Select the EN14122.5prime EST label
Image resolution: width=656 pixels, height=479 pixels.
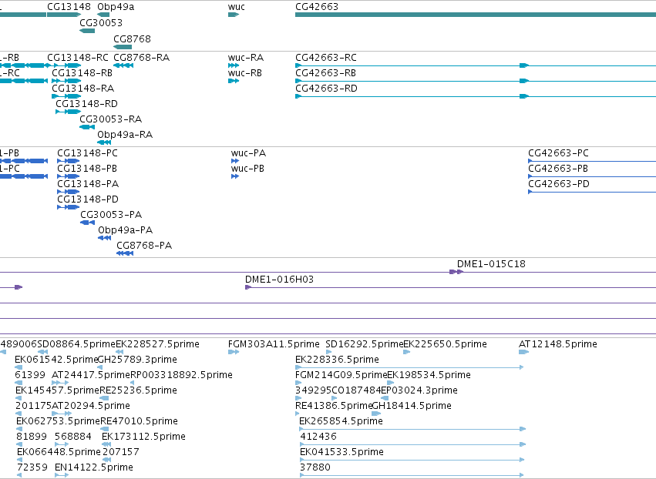coord(94,468)
